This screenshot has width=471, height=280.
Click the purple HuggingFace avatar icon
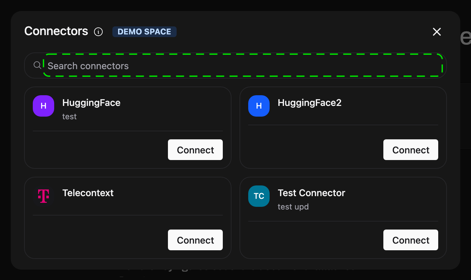point(43,106)
